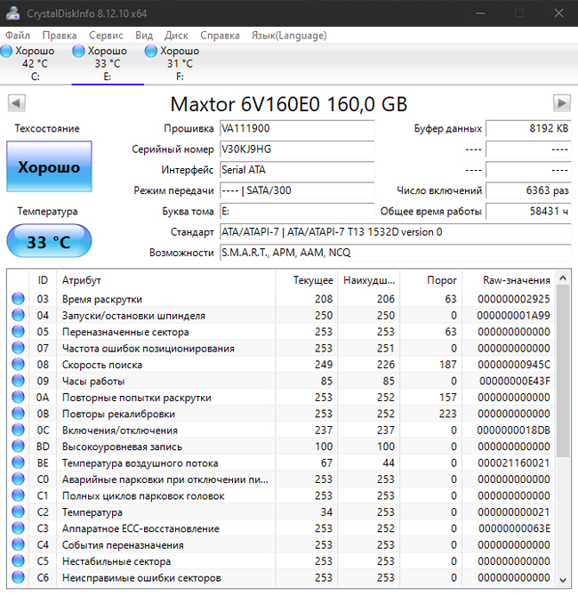Select drive C: status icon at 42 °C
This screenshot has height=596, width=578.
pyautogui.click(x=8, y=52)
